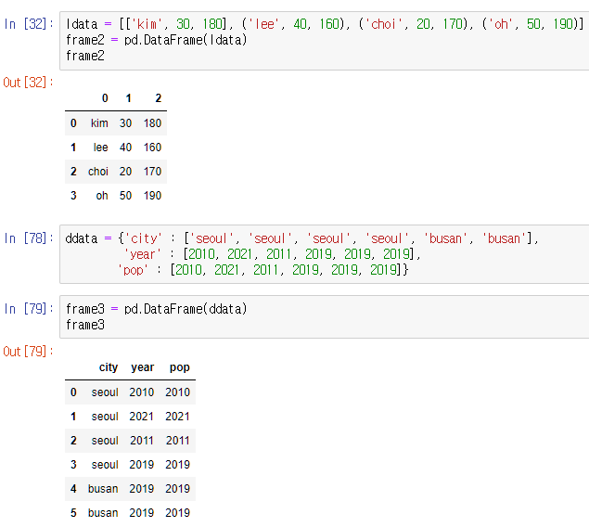Click the 'oh' cell in first table
589x527 pixels.
pyautogui.click(x=102, y=196)
